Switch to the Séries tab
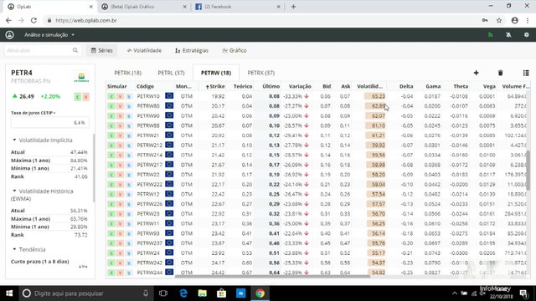This screenshot has width=536, height=301. (x=101, y=50)
